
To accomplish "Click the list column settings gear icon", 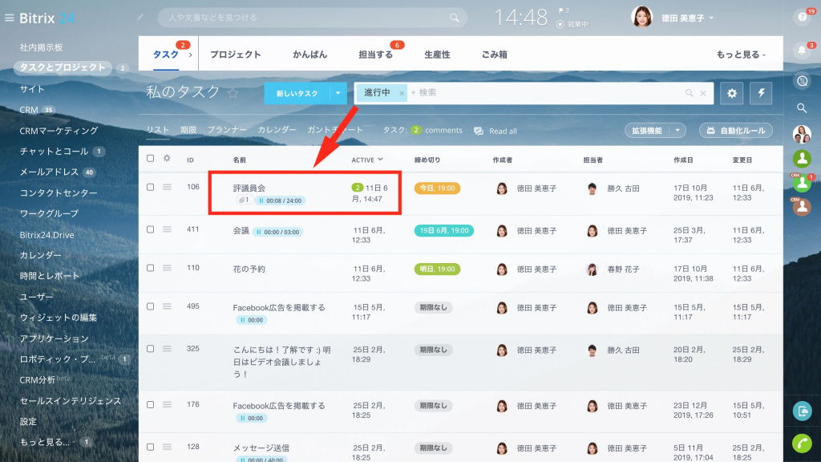I will coord(167,159).
